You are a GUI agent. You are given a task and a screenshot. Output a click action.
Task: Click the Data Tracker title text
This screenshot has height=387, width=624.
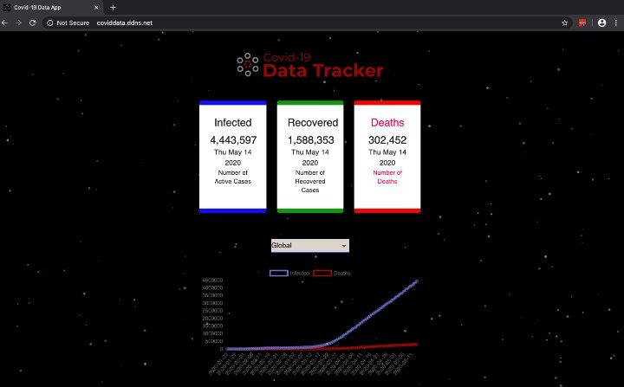tap(322, 70)
